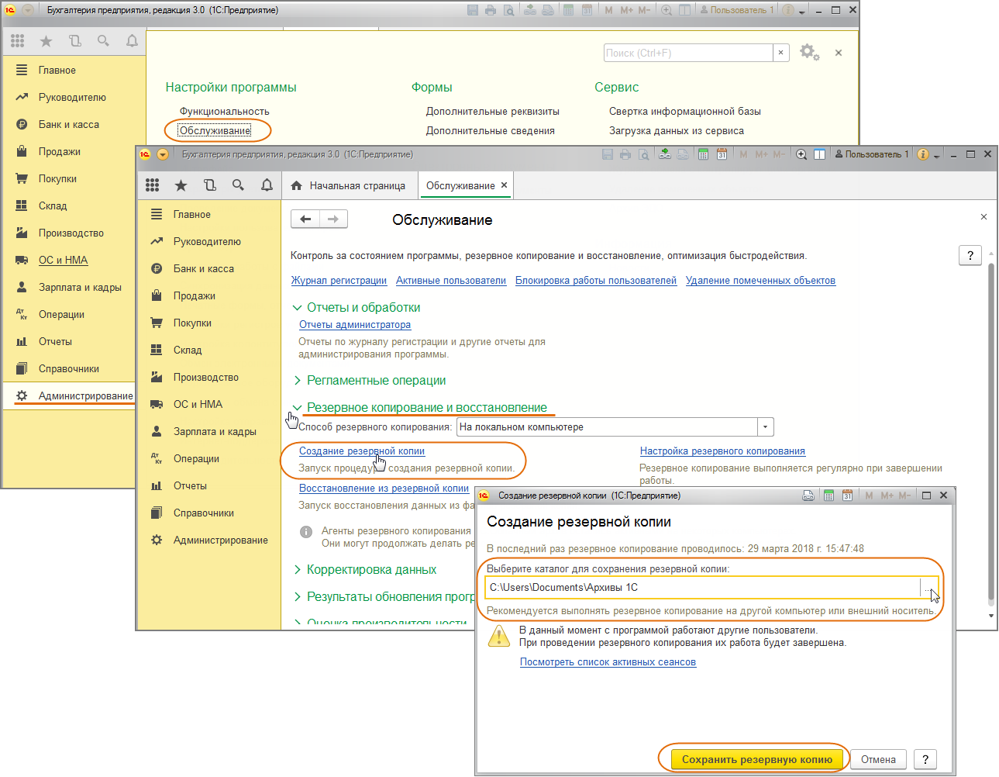Click calculator icon in backup dialog title bar
The width and height of the screenshot is (999, 777).
point(828,496)
